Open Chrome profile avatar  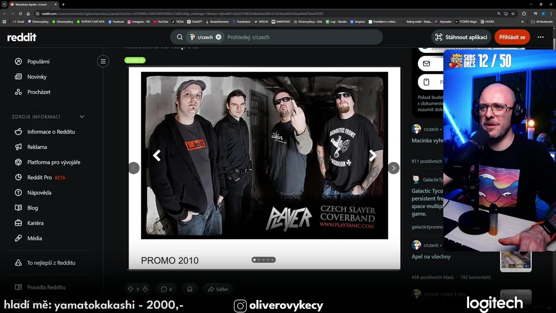coord(543,13)
